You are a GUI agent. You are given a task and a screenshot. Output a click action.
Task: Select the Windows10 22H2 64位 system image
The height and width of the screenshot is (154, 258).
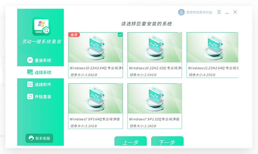coord(95,55)
